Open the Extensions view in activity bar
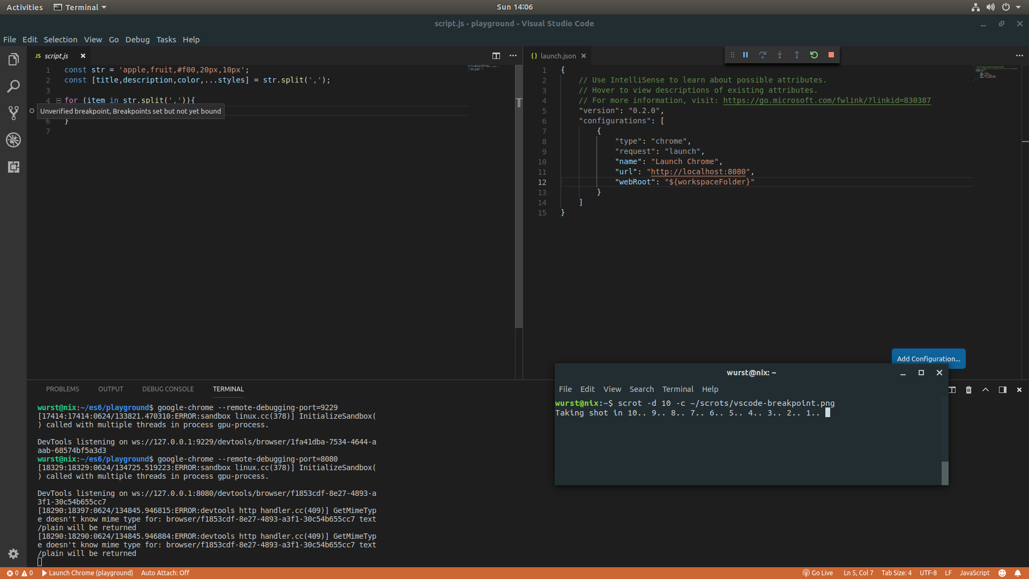 [x=13, y=167]
